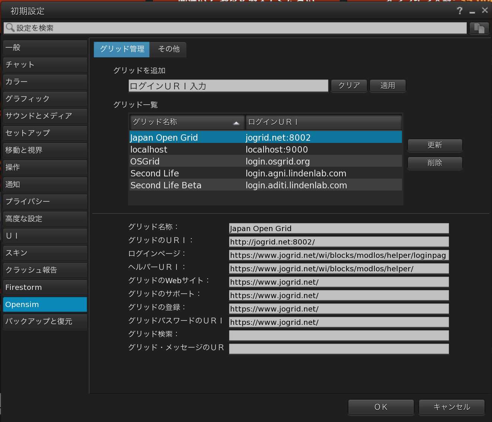The width and height of the screenshot is (492, 422).
Task: Click the グリッド名称 text field
Action: tap(339, 228)
